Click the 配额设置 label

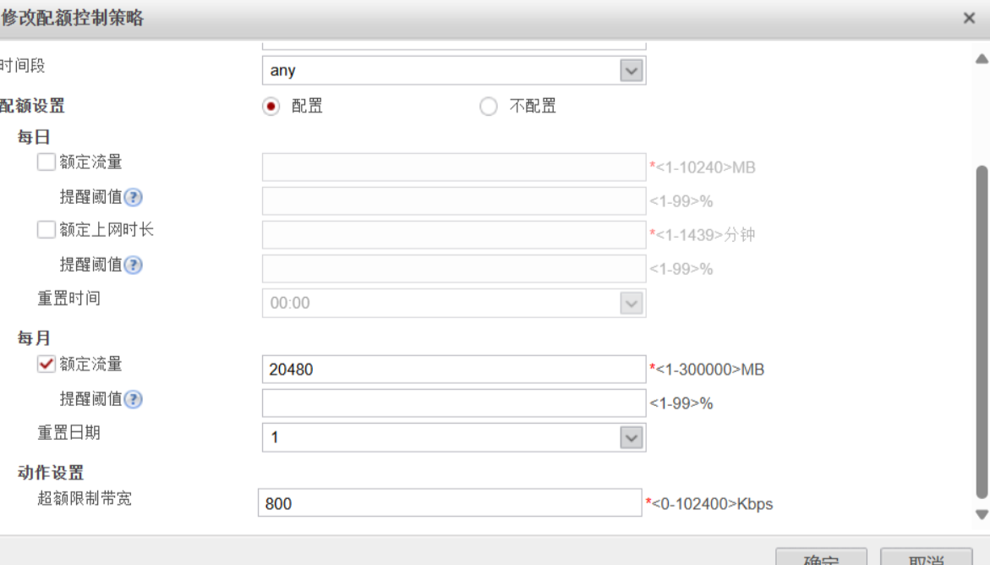pyautogui.click(x=32, y=106)
